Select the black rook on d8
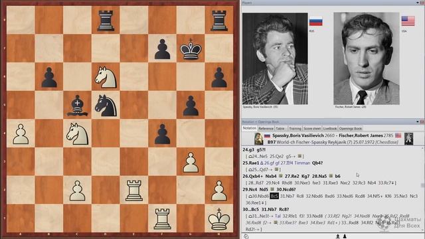Screen dimensions: 425x239 point(106,21)
